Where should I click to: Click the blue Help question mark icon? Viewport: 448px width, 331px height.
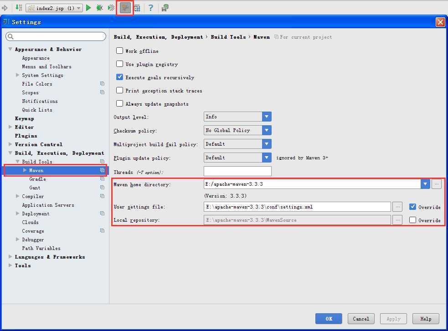(x=151, y=8)
